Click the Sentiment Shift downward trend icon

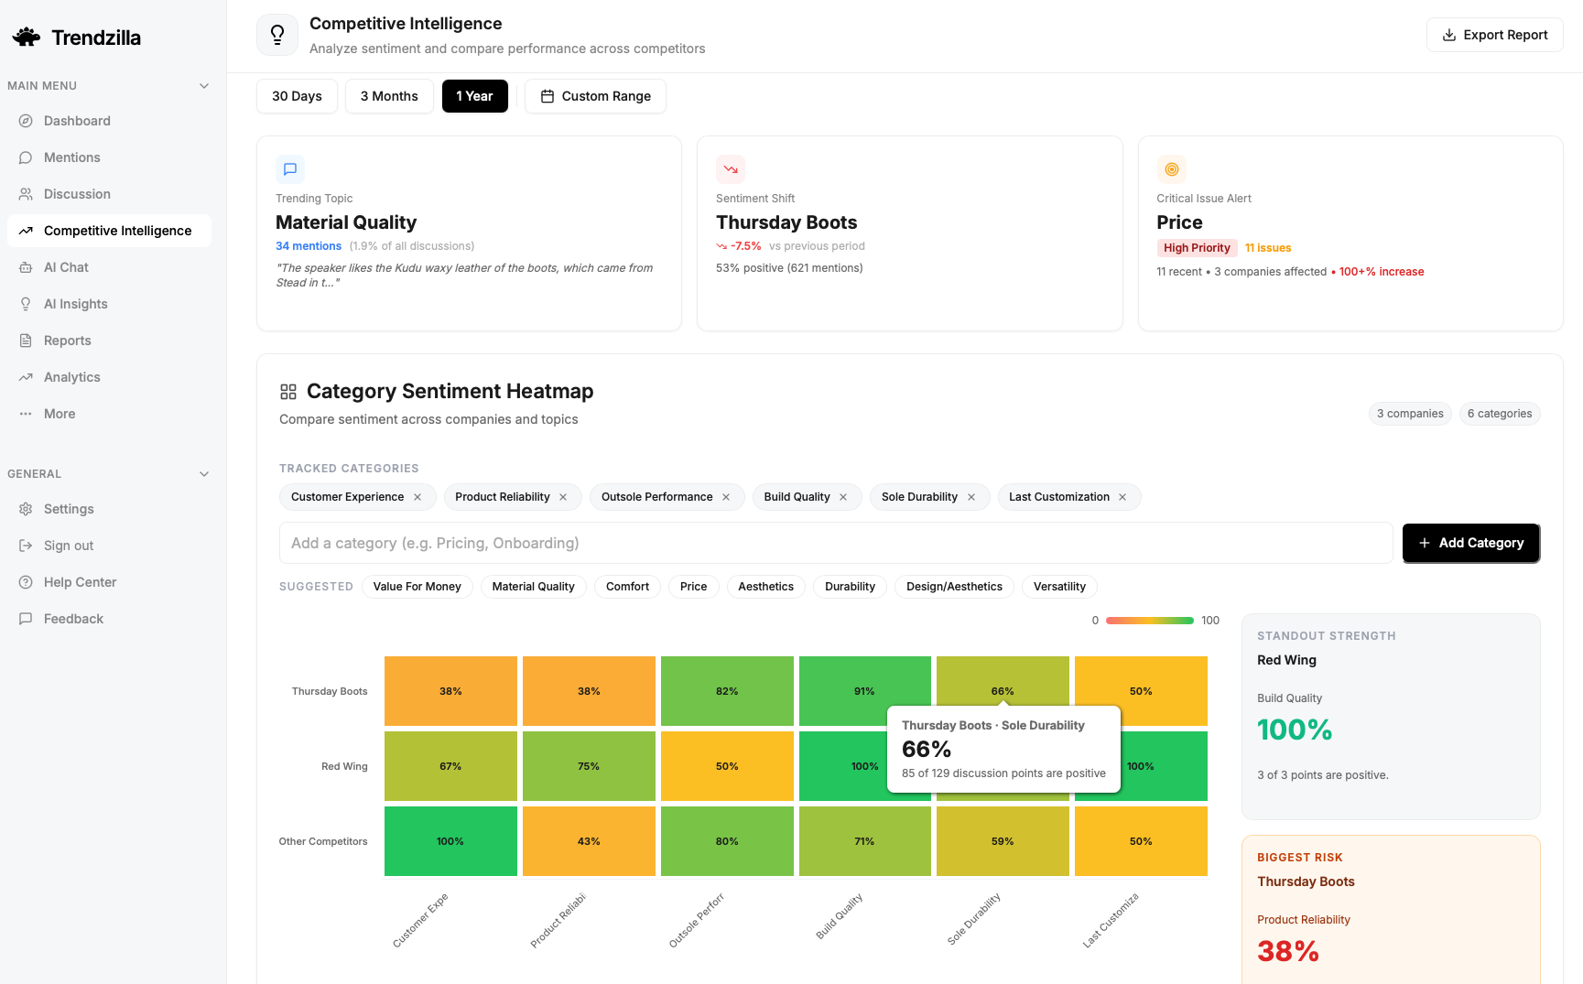pos(731,169)
